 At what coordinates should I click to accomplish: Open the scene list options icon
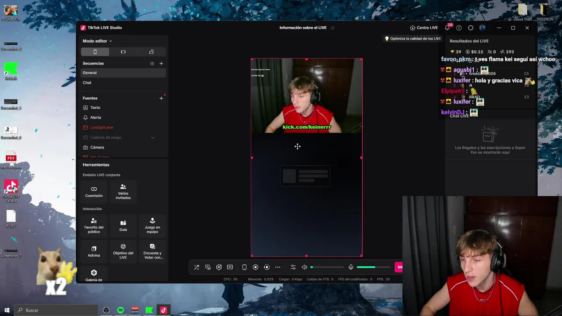pyautogui.click(x=152, y=63)
